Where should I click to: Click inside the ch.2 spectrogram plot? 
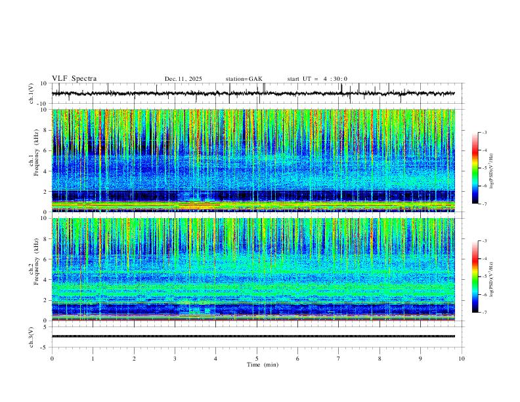tap(253, 269)
